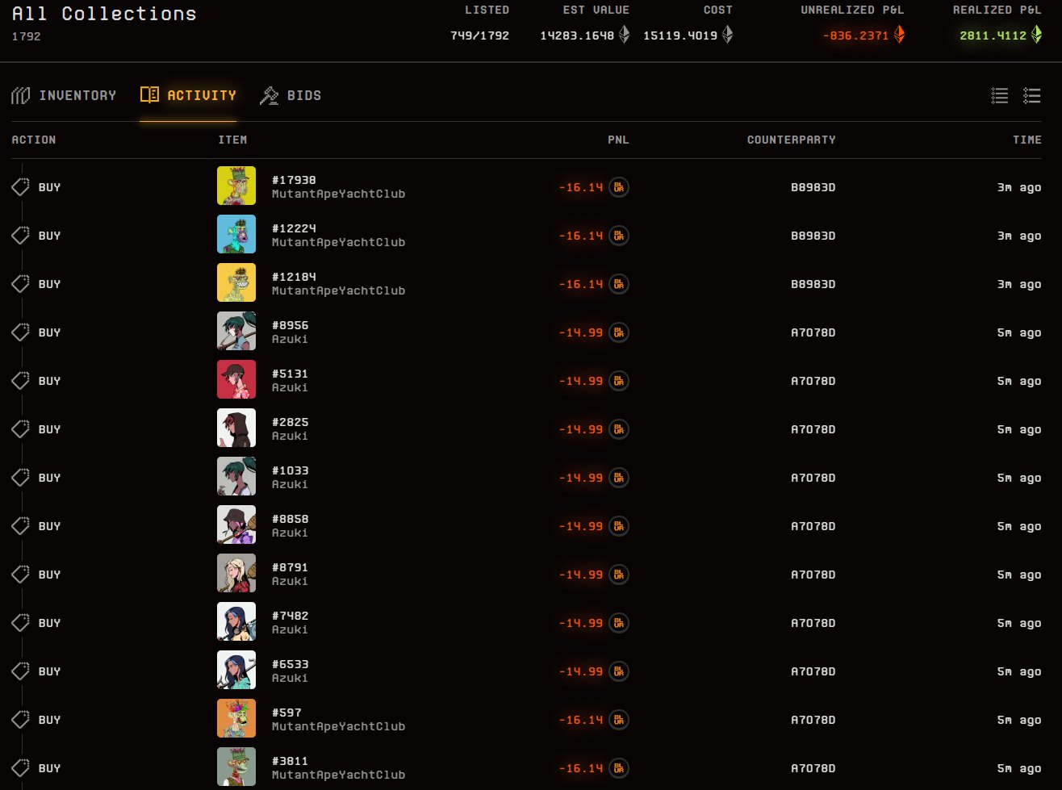1062x790 pixels.
Task: Click item name #6533 Azuki
Action: [x=291, y=671]
